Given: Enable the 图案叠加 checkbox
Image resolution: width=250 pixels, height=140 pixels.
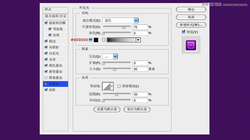Looking at the screenshot, I should click(x=46, y=78).
